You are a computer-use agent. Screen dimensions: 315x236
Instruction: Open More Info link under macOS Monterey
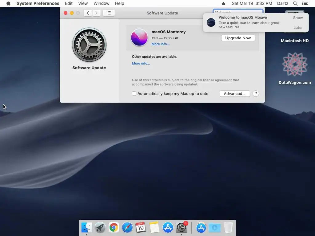161,44
